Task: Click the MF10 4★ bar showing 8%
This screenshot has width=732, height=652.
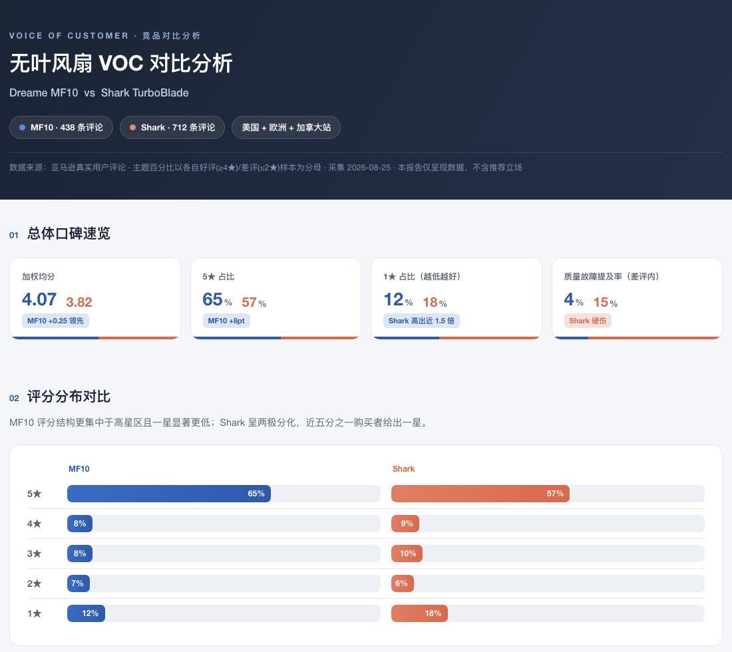Action: click(x=80, y=524)
